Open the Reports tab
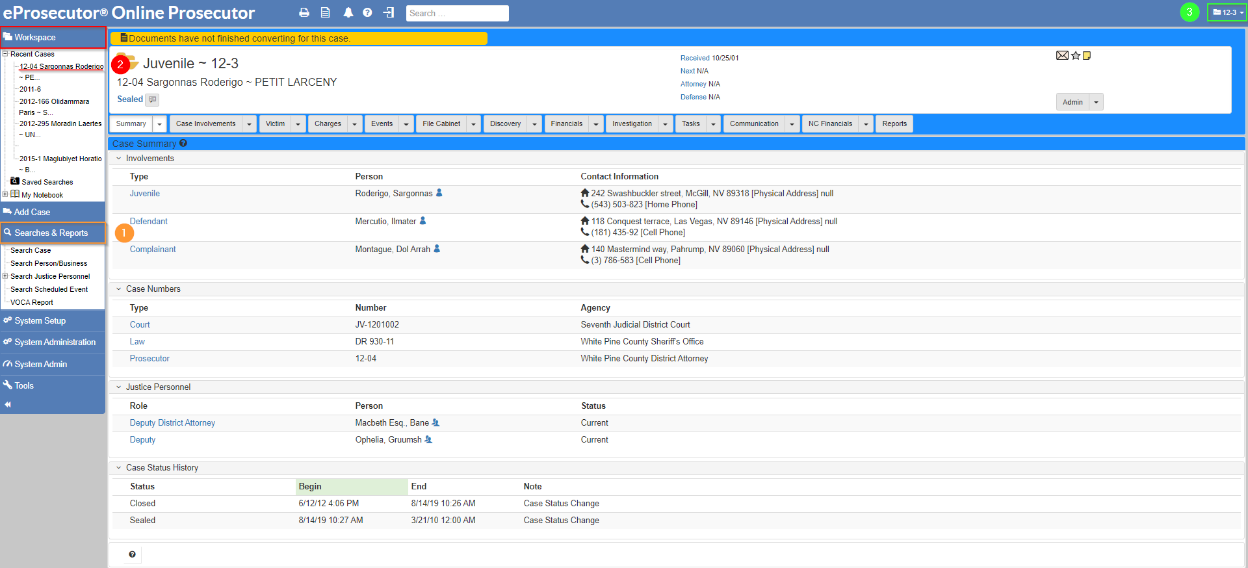This screenshot has width=1248, height=568. [894, 124]
